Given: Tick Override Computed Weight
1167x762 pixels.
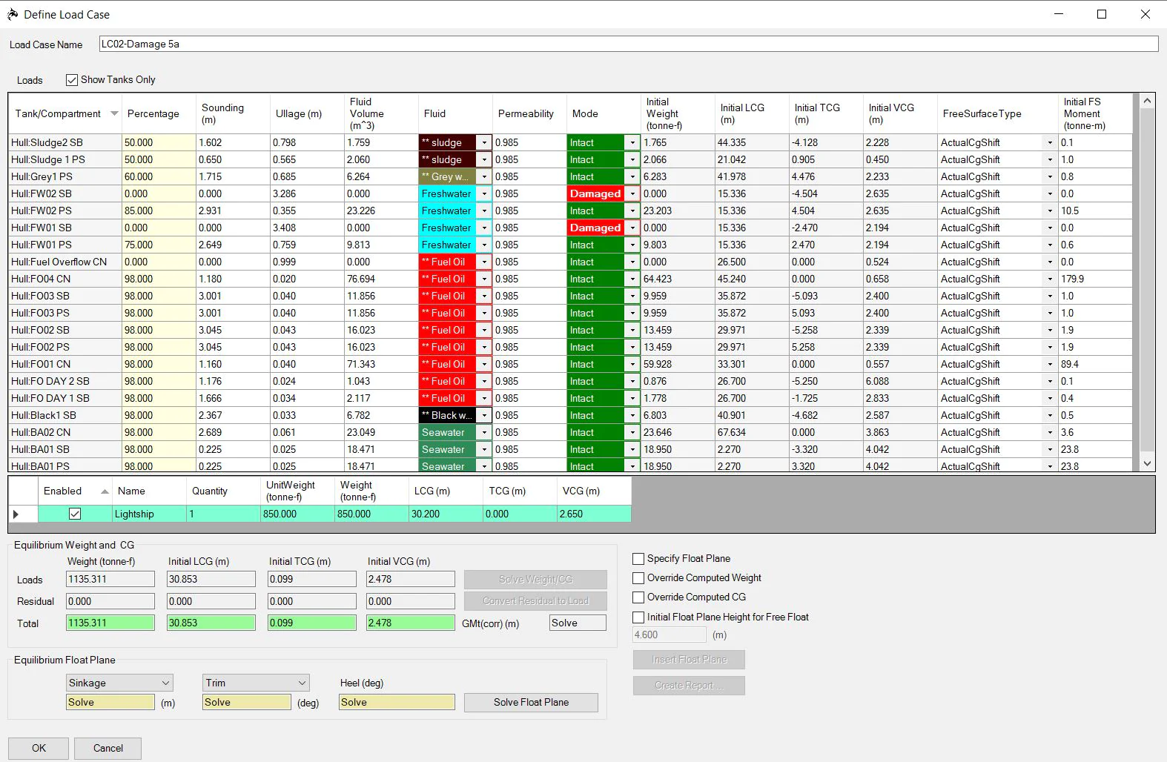Looking at the screenshot, I should coord(638,578).
